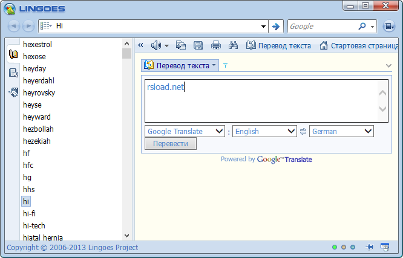
Task: Click the copy icon in the toolbar
Action: click(181, 45)
